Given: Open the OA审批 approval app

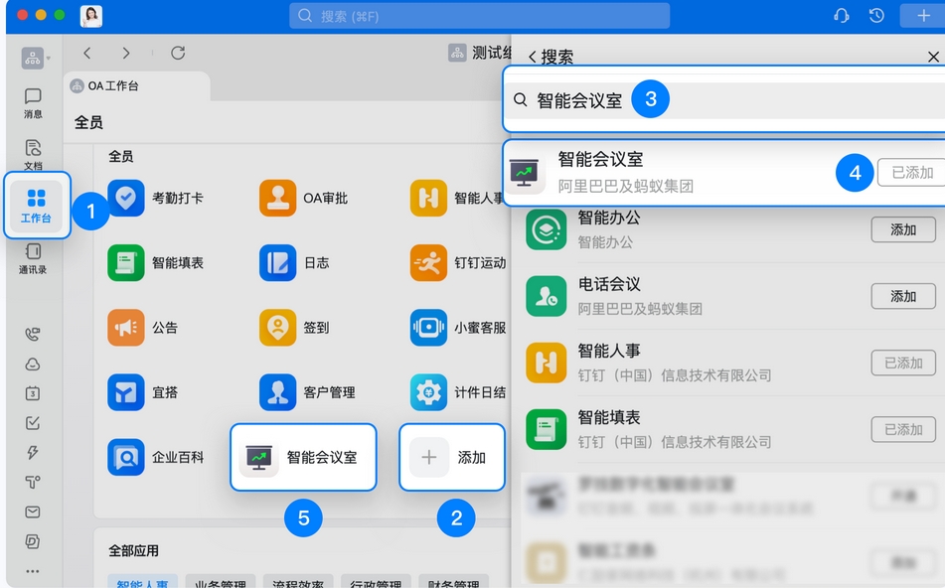Looking at the screenshot, I should click(x=303, y=198).
